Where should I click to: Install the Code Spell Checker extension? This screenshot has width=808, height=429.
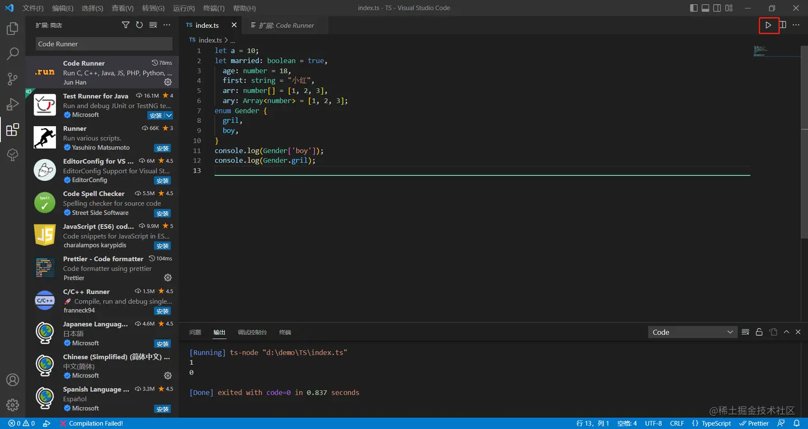click(162, 213)
